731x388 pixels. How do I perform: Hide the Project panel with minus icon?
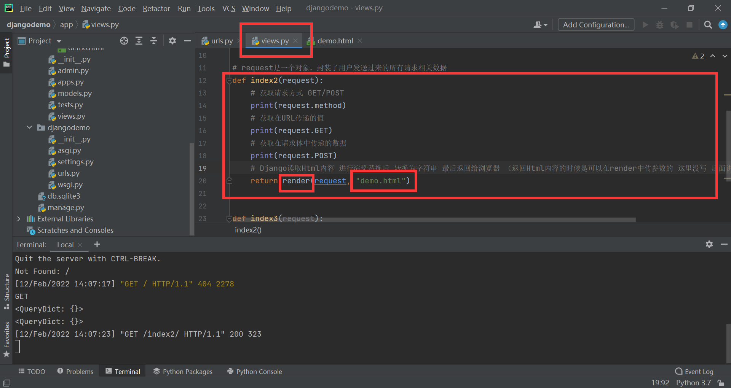coord(187,41)
